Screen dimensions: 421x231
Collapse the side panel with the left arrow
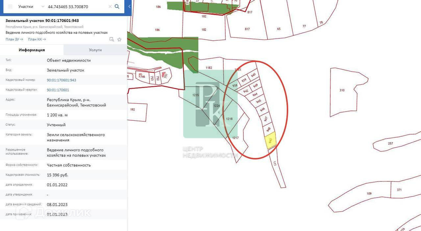coord(129,7)
